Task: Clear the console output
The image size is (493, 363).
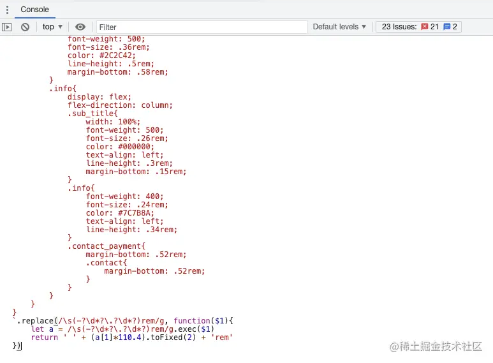Action: click(x=25, y=27)
